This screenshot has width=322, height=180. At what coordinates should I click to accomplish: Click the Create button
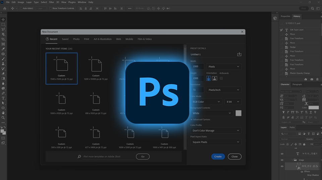[x=218, y=157]
